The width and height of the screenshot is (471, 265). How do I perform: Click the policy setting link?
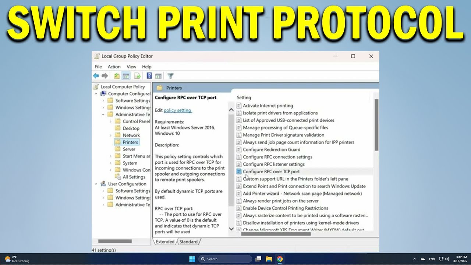pos(177,110)
